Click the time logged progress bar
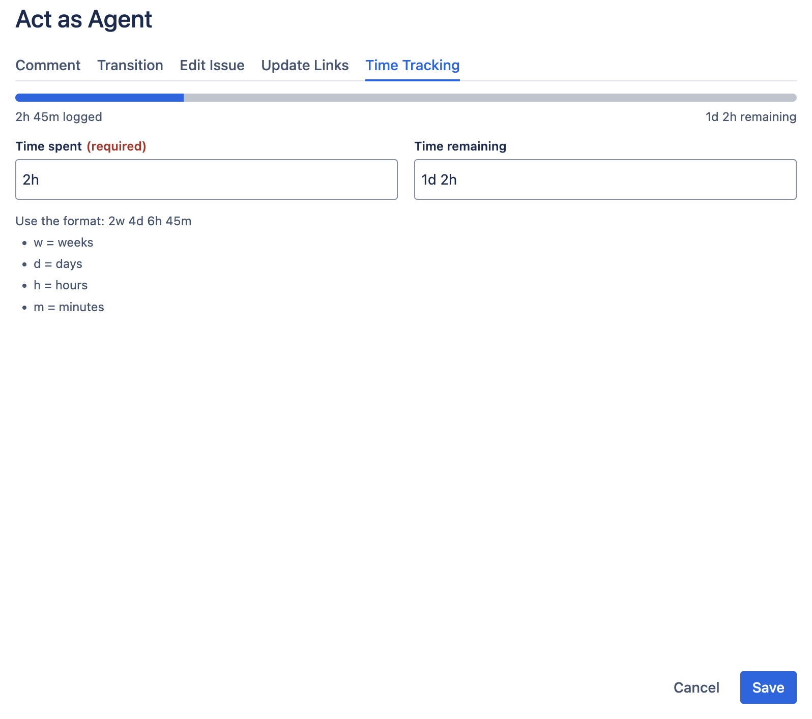The image size is (812, 719). (406, 98)
